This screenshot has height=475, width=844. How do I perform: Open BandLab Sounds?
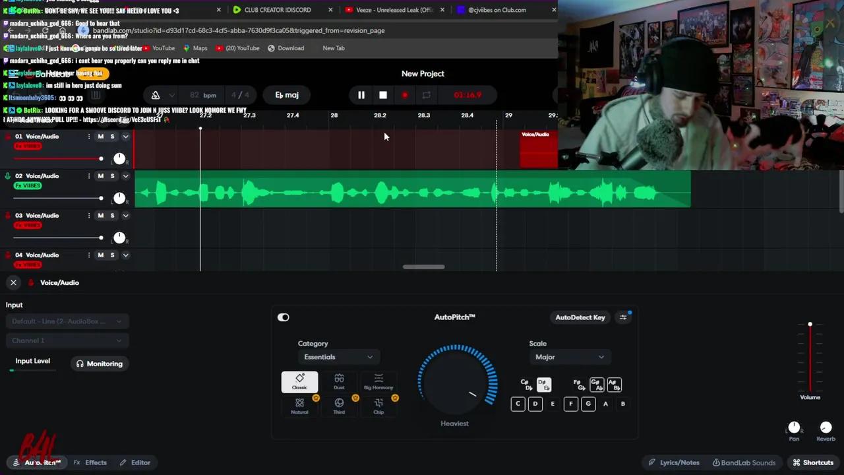tap(744, 462)
